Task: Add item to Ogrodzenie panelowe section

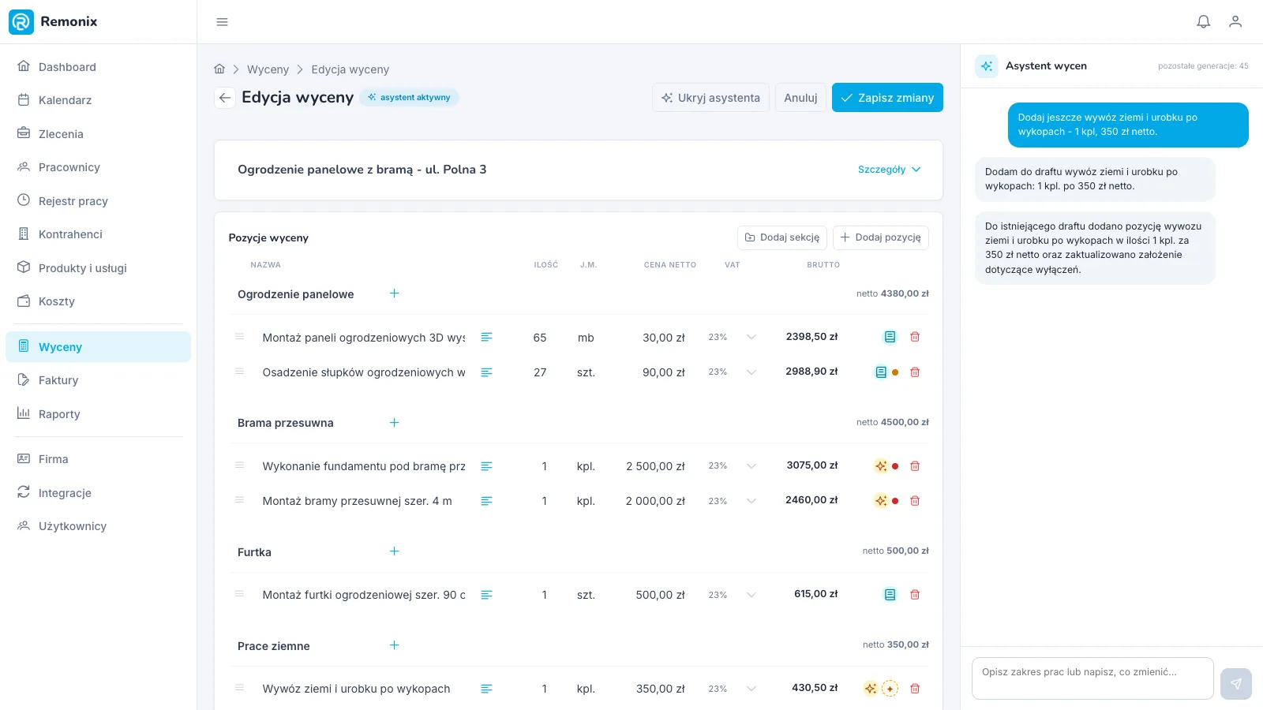Action: point(394,293)
